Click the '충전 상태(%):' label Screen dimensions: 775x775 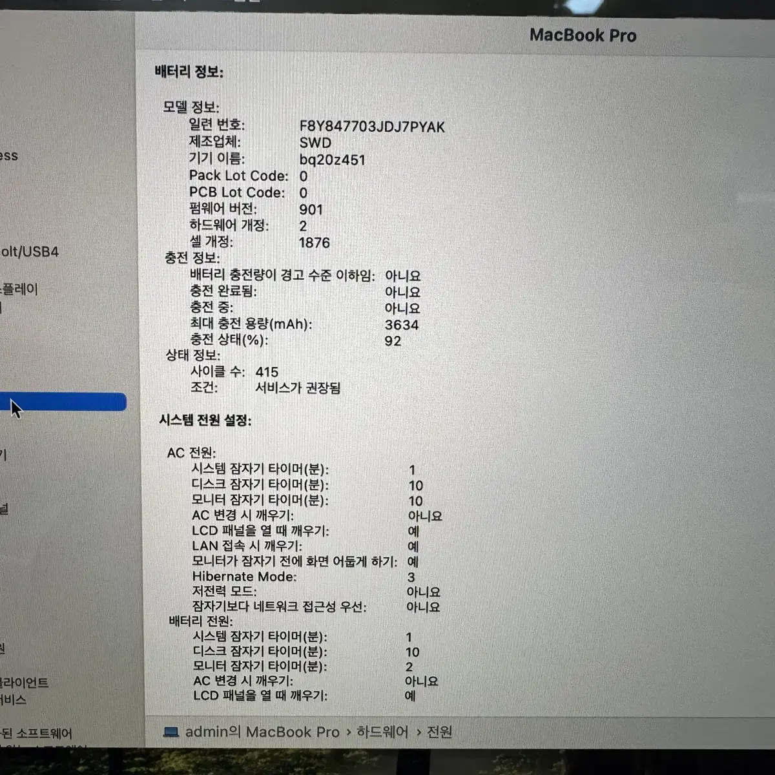point(229,340)
